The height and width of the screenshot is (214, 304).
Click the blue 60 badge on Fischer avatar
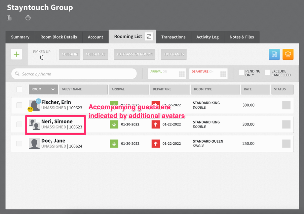pos(38,101)
